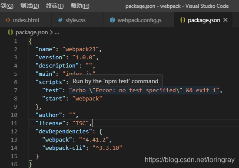Image resolution: width=239 pixels, height=168 pixels.
Task: Click line number 16 in gutter
Action: [x=14, y=164]
